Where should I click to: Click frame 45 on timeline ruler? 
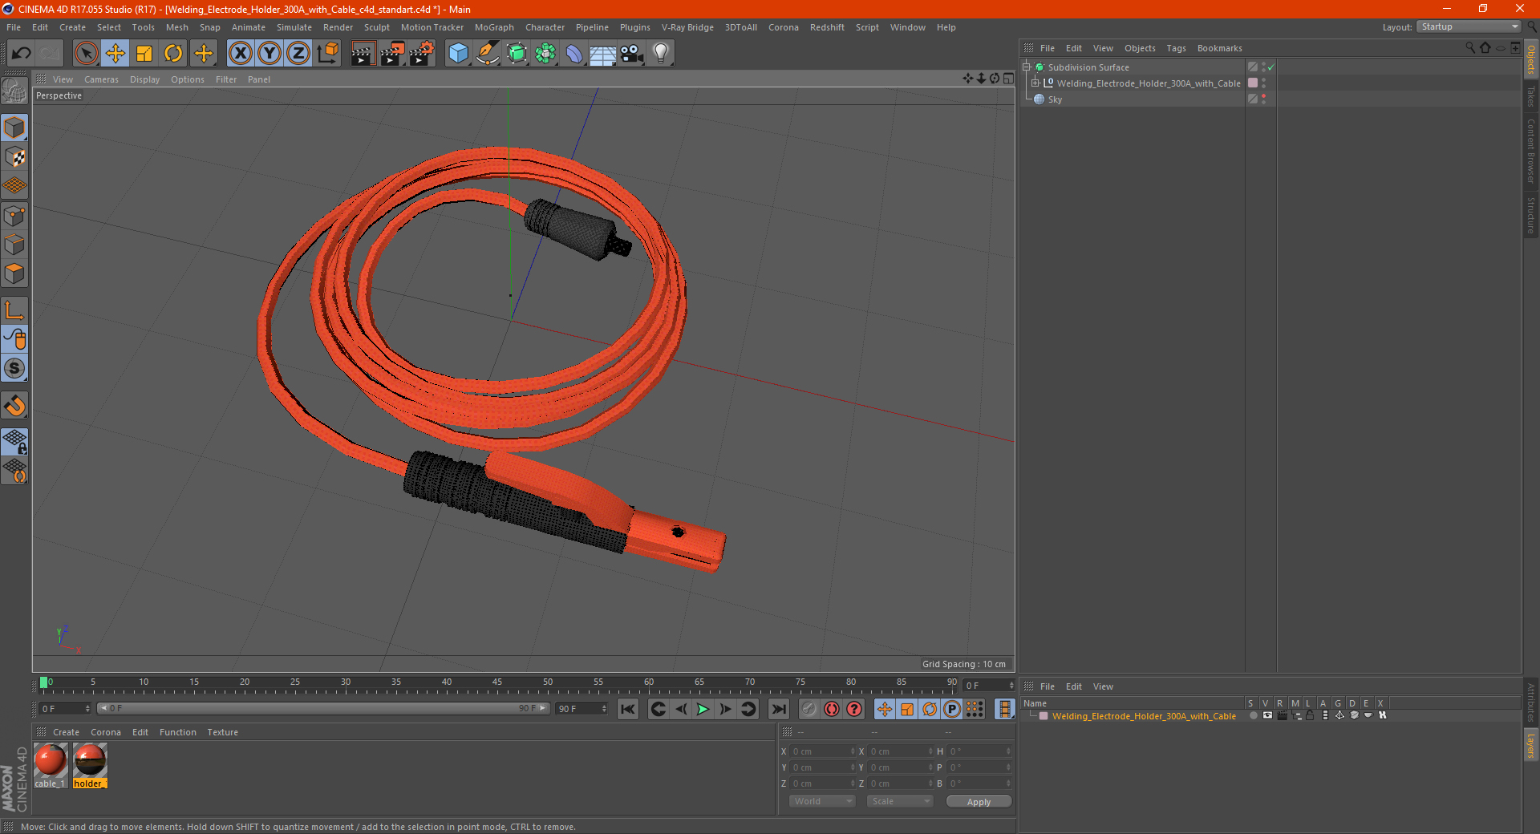coord(497,682)
